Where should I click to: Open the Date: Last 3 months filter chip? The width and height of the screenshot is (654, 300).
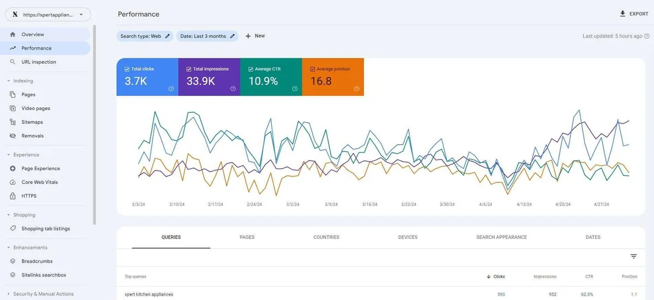pos(208,36)
